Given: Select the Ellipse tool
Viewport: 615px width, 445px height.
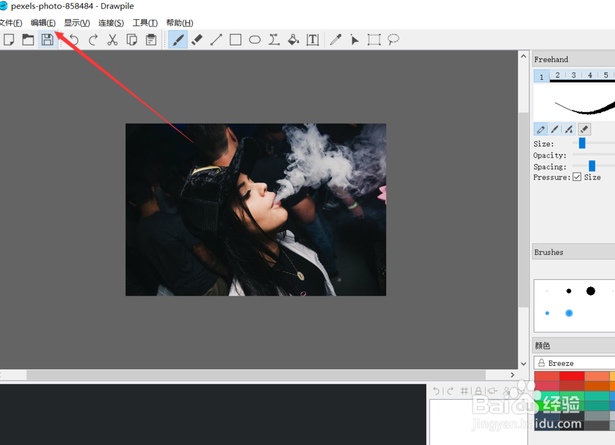Looking at the screenshot, I should (255, 39).
